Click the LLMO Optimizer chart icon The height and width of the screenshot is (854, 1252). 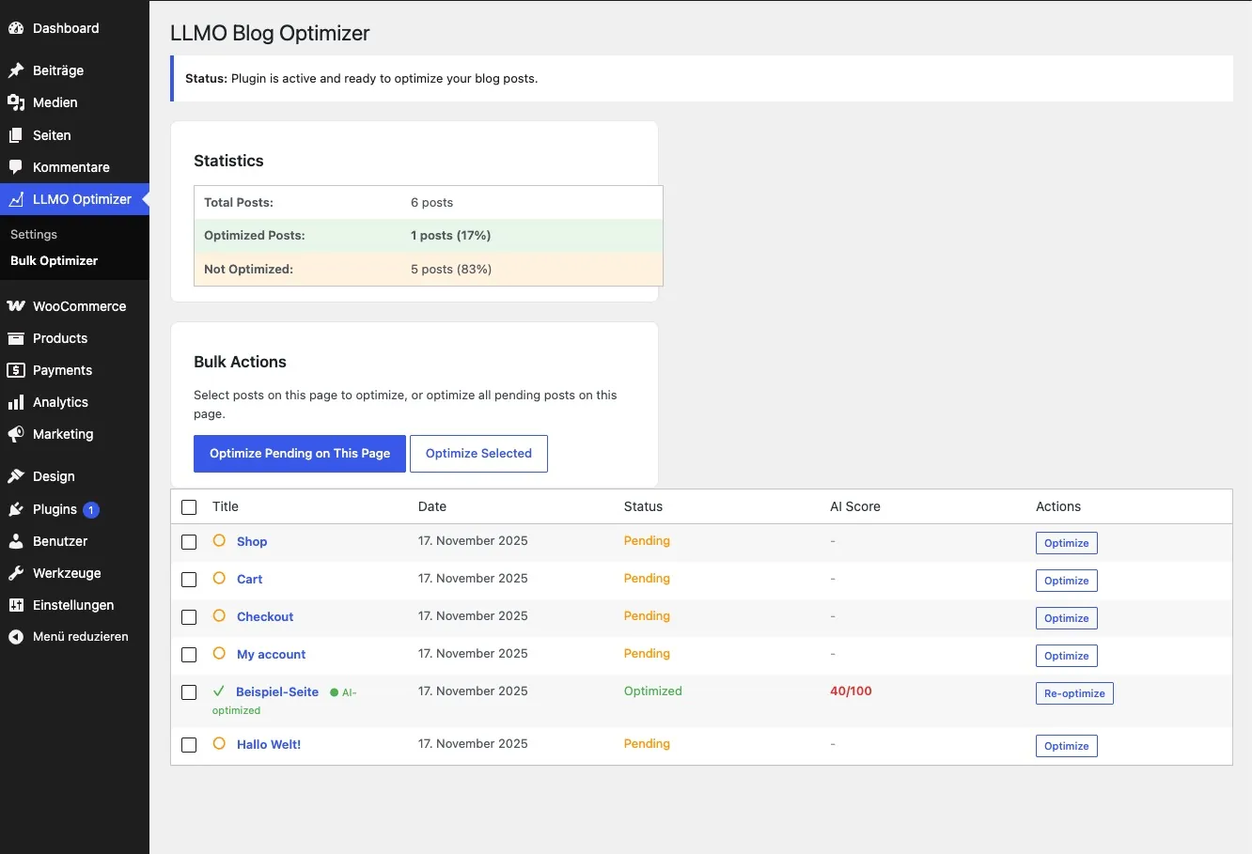click(x=16, y=199)
